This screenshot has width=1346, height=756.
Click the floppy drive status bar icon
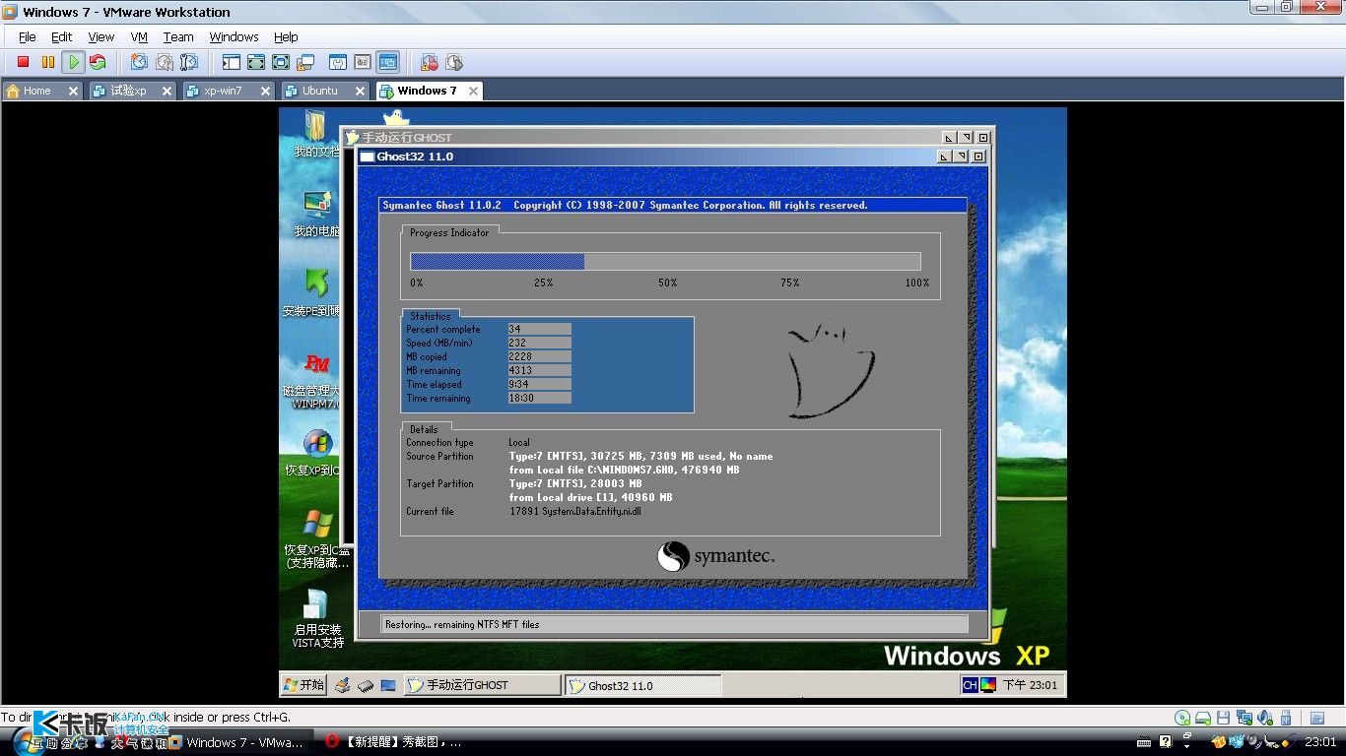click(x=1223, y=718)
